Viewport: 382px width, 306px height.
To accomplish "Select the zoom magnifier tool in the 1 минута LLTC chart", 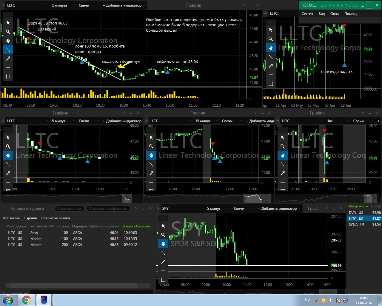I will (8, 32).
